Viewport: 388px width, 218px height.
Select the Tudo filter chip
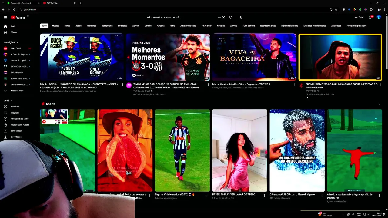click(44, 26)
